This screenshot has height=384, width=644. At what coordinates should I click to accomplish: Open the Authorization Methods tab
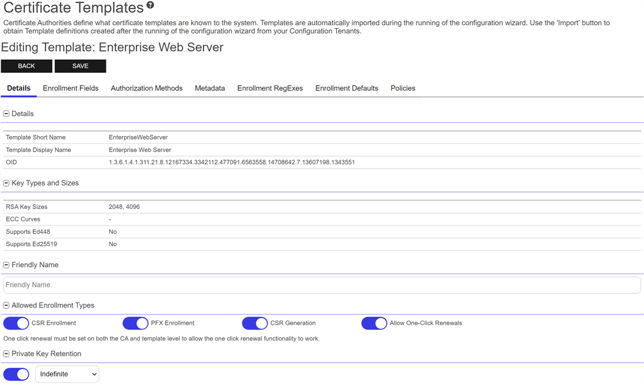point(146,89)
